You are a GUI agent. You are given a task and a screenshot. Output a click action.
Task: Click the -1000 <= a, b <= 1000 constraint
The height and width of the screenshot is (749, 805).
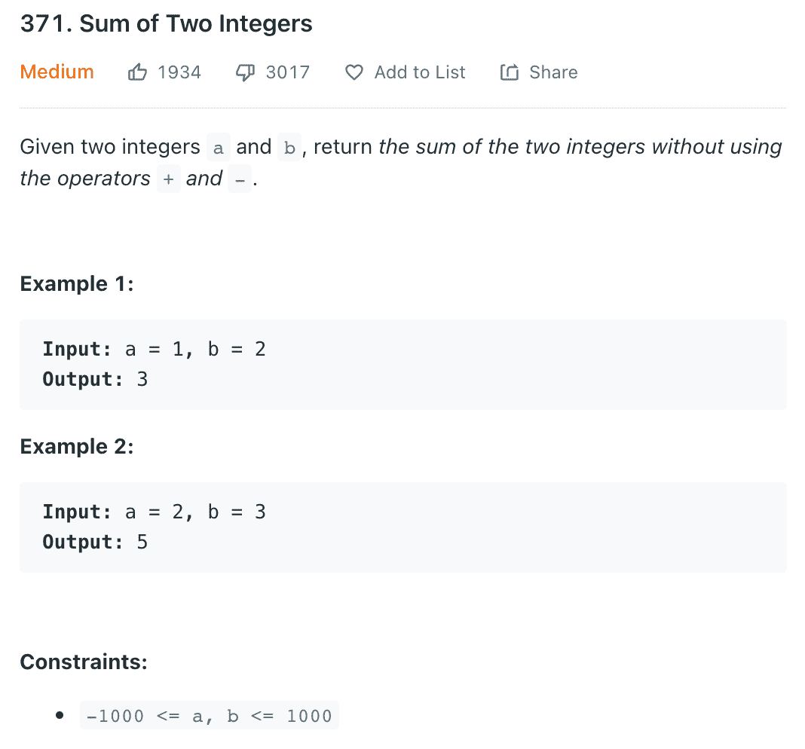(x=210, y=716)
